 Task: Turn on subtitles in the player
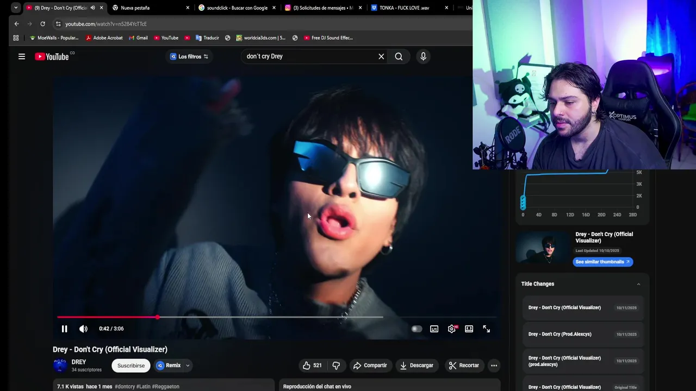[x=434, y=329]
